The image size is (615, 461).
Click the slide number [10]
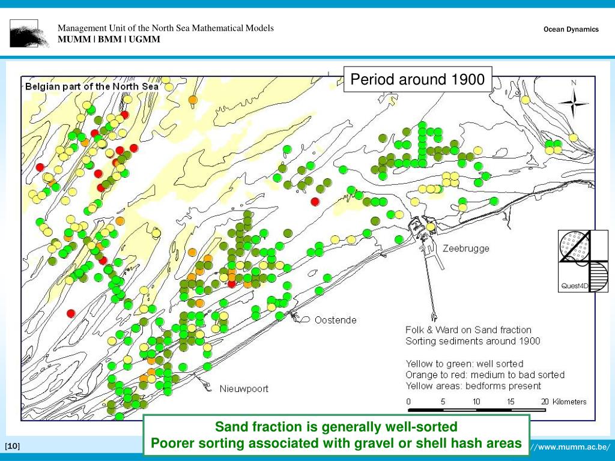(x=12, y=446)
